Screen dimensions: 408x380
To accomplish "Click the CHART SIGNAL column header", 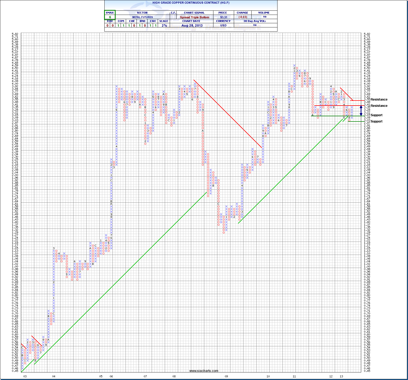I will tap(194, 13).
